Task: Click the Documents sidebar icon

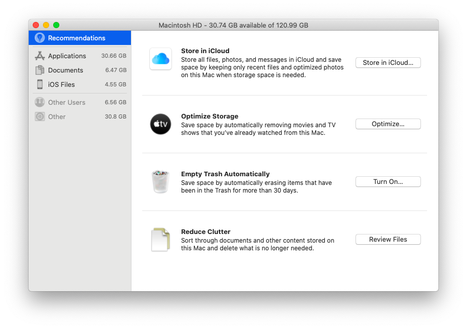Action: 39,70
